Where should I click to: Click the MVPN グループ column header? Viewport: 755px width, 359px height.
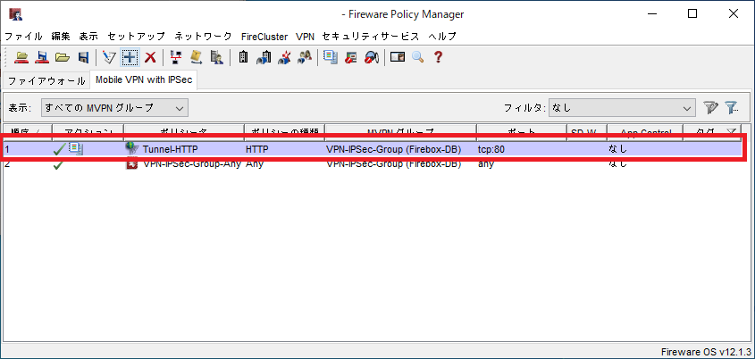pyautogui.click(x=401, y=131)
